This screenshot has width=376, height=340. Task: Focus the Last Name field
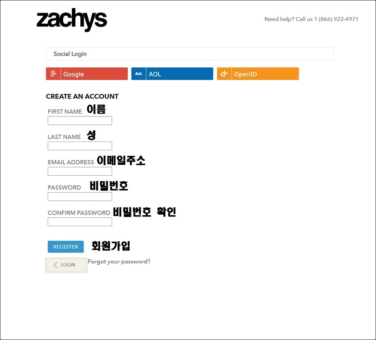point(80,146)
